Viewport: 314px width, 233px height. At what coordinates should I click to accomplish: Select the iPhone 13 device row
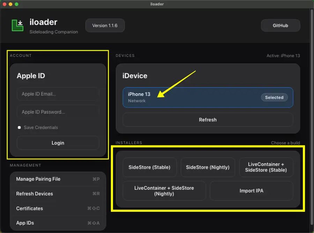(x=208, y=97)
